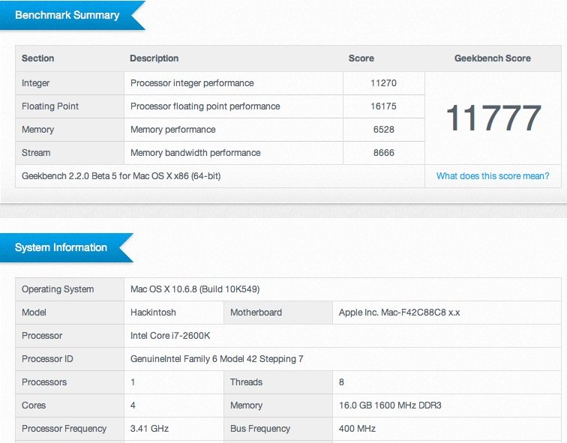This screenshot has height=443, width=567.
Task: Click the Geekbench 2.2.0 Beta 5 version text
Action: (121, 176)
